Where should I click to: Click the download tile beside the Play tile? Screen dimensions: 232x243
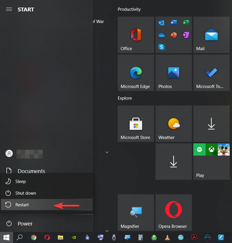pos(174,161)
